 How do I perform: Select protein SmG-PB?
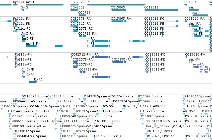pos(23,72)
